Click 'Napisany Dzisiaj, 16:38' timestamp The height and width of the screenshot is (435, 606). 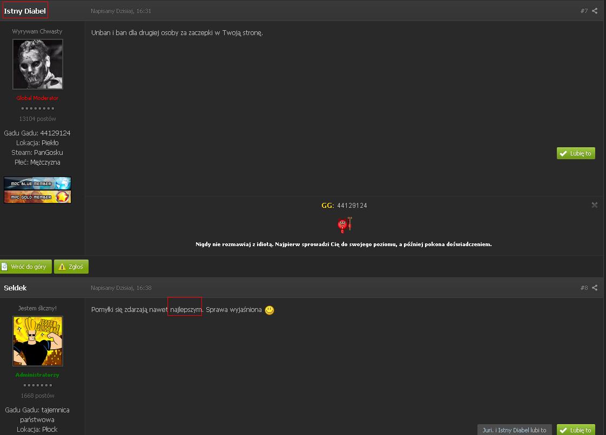pos(121,288)
